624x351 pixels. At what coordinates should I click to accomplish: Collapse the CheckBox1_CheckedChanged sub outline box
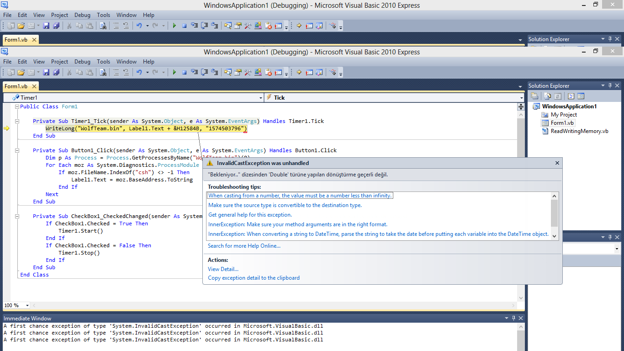(17, 216)
